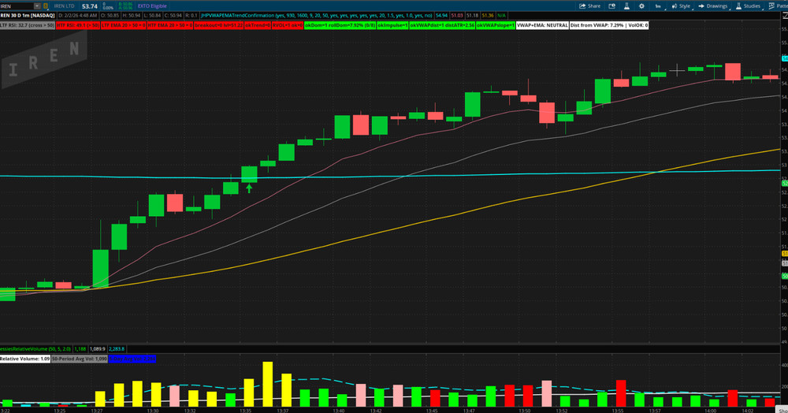Click the 'Relative Volume: 1.09' label
Screen dimensions: 788x413
pos(24,359)
